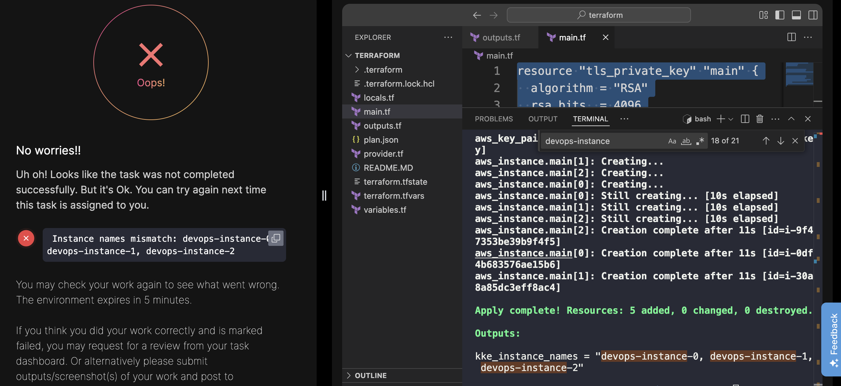Split the editor to the right
Viewport: 841px width, 386px height.
(791, 37)
